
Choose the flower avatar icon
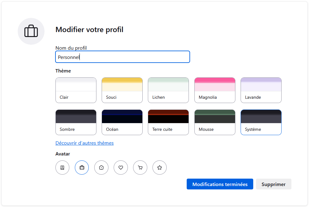click(101, 168)
